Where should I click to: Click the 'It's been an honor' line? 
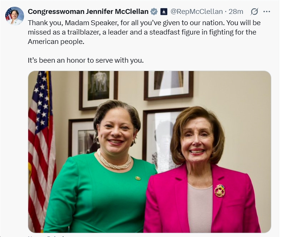tap(86, 60)
